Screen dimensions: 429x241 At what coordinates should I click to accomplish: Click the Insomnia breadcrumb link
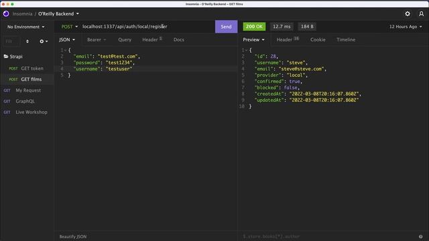pos(22,13)
